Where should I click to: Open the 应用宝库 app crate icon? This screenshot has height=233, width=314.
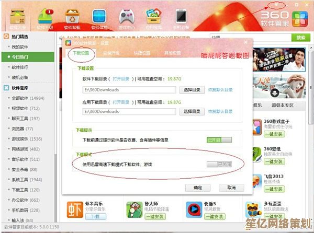pos(153,17)
